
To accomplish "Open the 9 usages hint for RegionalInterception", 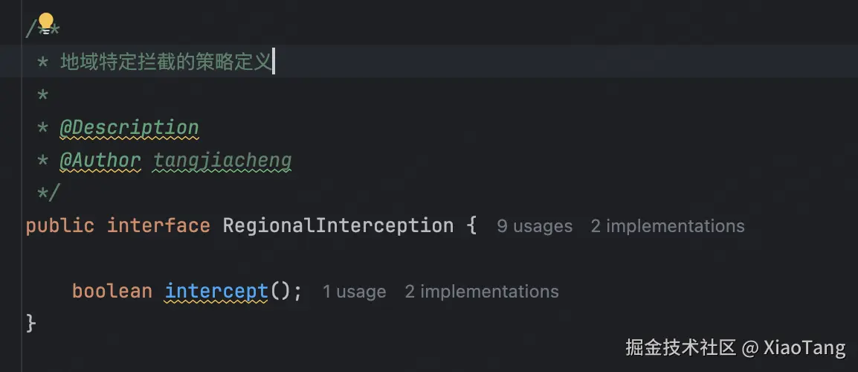I will pyautogui.click(x=535, y=226).
